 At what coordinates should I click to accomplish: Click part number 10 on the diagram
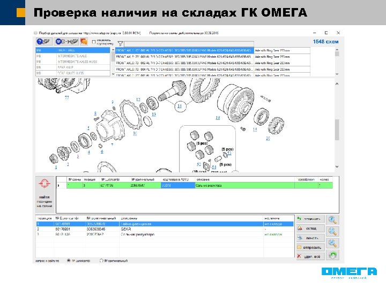point(135,133)
